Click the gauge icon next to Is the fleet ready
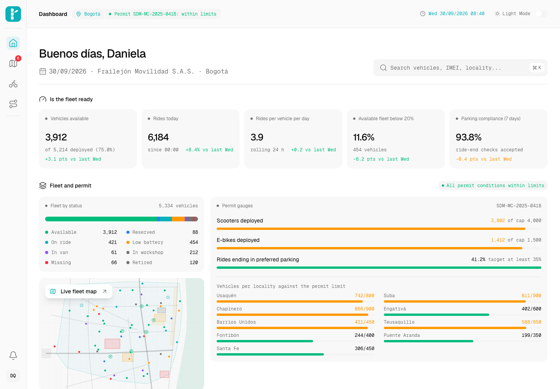 [43, 99]
